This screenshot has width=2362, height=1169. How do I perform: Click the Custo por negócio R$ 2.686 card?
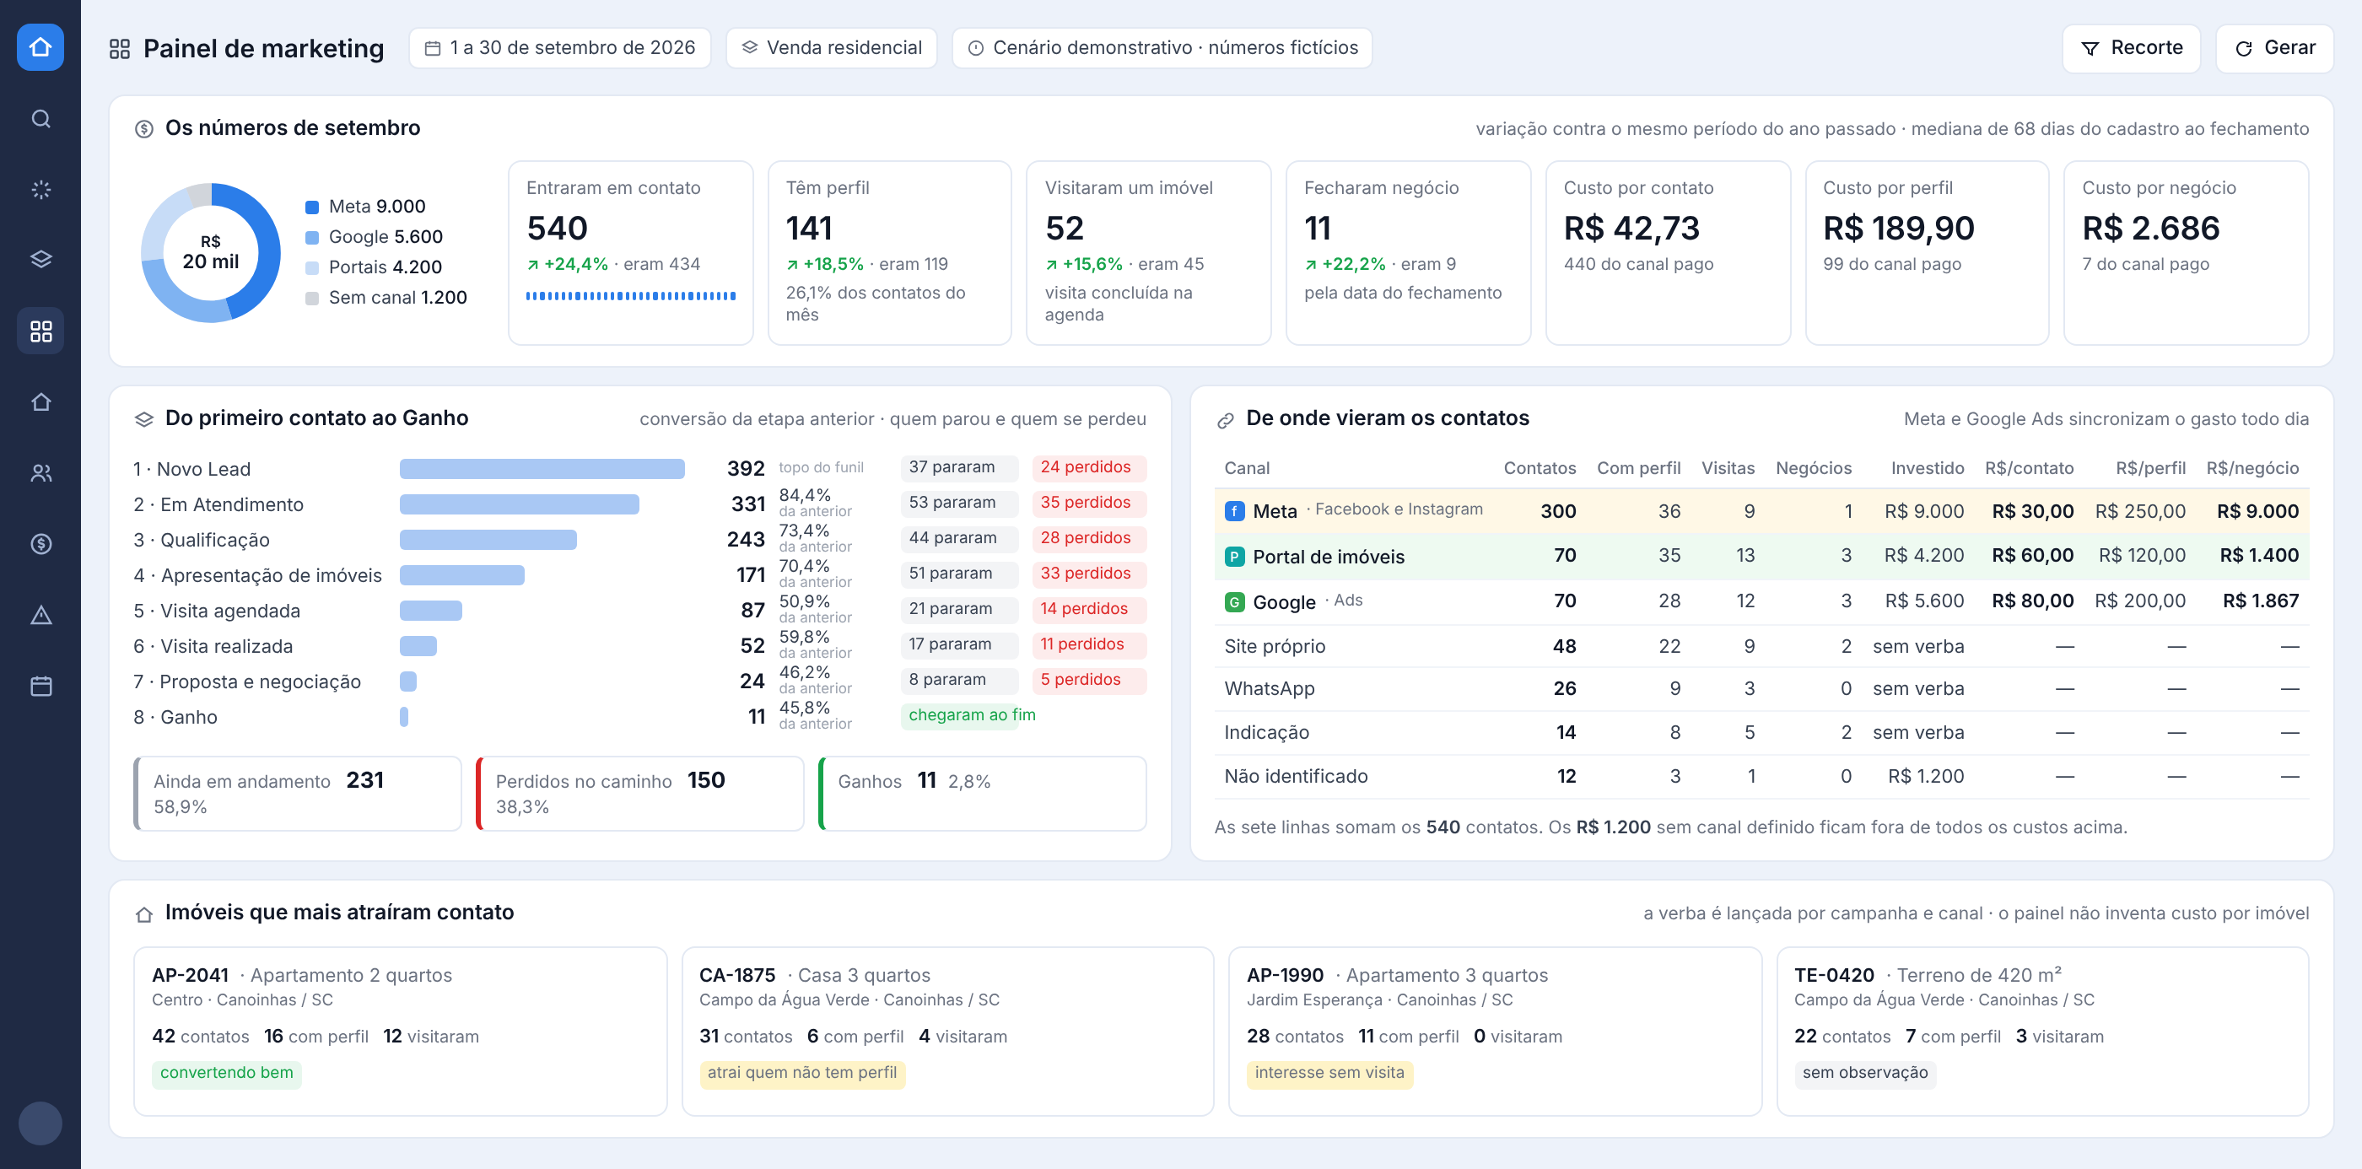point(2185,252)
